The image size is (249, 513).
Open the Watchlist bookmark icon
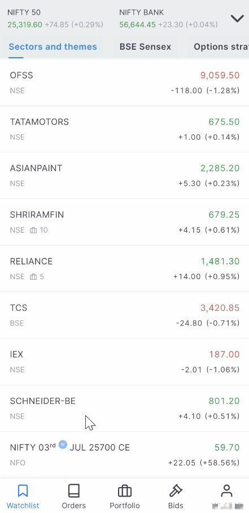point(23,491)
